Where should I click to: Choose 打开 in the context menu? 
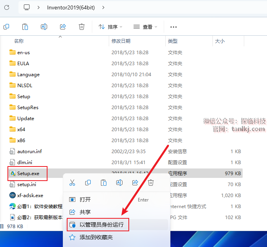pos(117,199)
